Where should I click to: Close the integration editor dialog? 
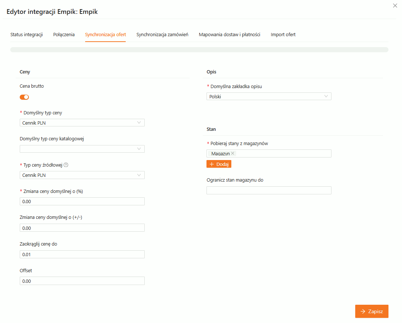(395, 5)
